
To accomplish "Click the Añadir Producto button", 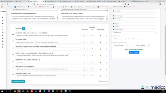I will tap(18, 82).
